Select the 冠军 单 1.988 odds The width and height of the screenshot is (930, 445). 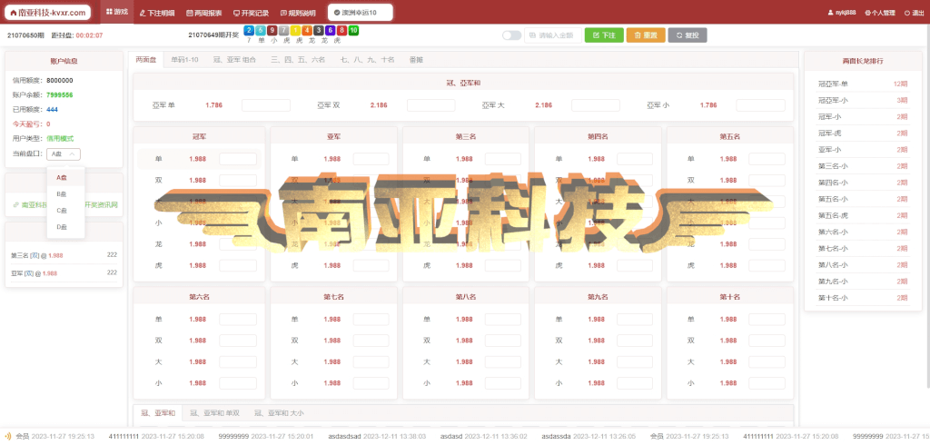198,159
